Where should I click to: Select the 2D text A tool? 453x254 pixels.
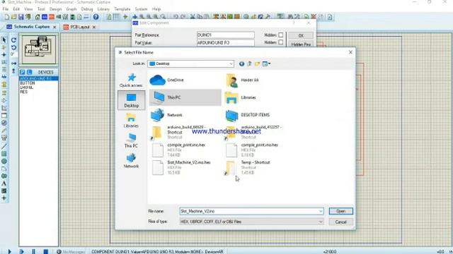tap(4, 183)
